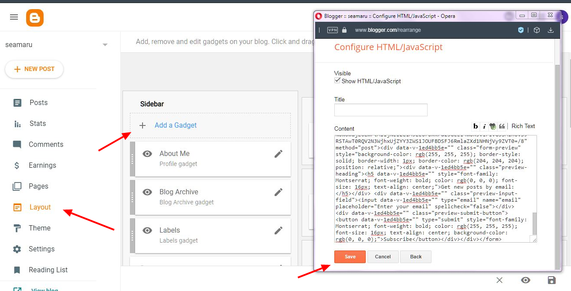Save the HTML/JavaScript gadget configuration
571x291 pixels.
point(350,257)
